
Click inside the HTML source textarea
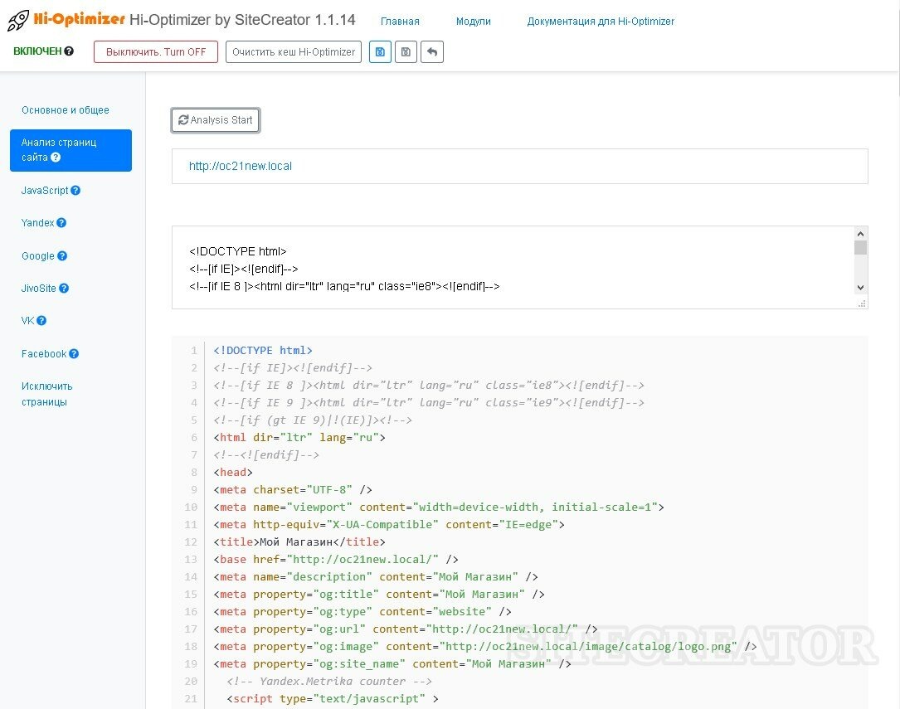click(513, 267)
